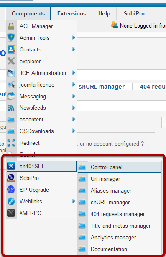The width and height of the screenshot is (166, 257).
Task: Click None Logged-in status text
Action: click(143, 26)
